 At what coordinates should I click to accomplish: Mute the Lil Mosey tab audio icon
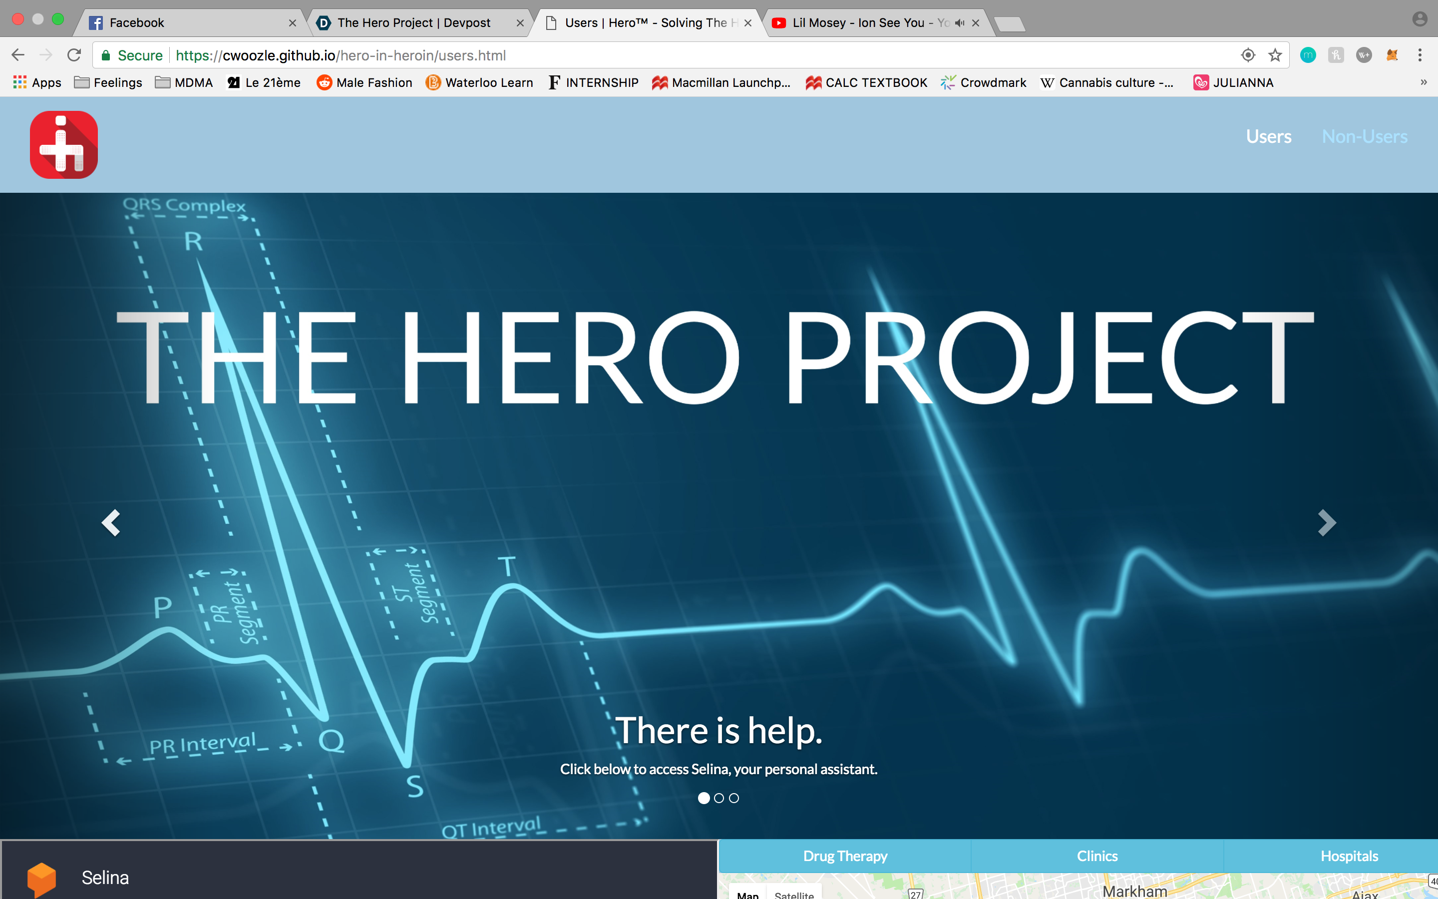(959, 22)
